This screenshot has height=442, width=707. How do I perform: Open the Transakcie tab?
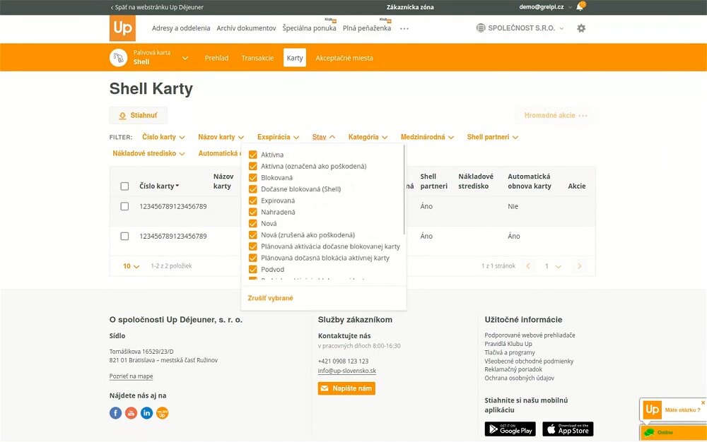pos(257,58)
